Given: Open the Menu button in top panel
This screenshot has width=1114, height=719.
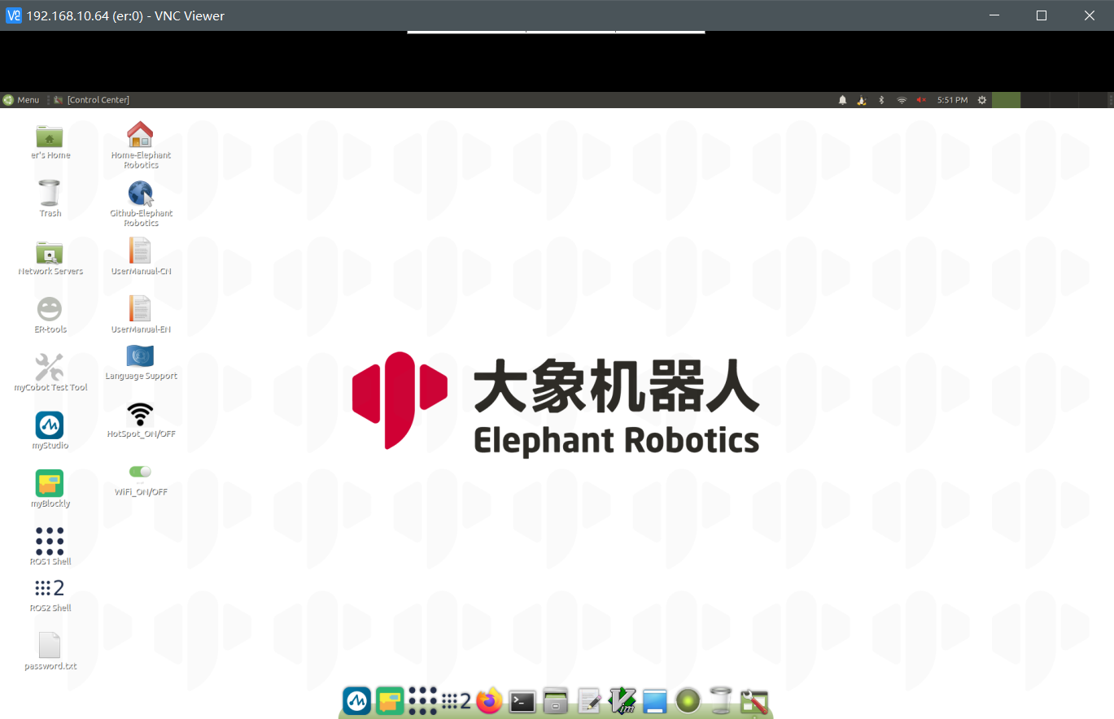Looking at the screenshot, I should [22, 100].
